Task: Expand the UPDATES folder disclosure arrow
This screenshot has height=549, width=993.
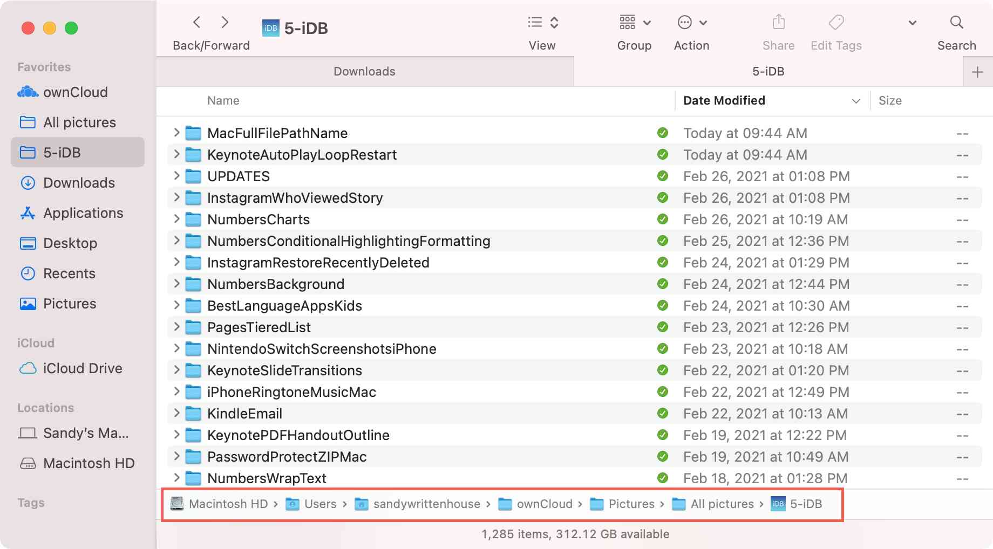Action: pyautogui.click(x=176, y=176)
